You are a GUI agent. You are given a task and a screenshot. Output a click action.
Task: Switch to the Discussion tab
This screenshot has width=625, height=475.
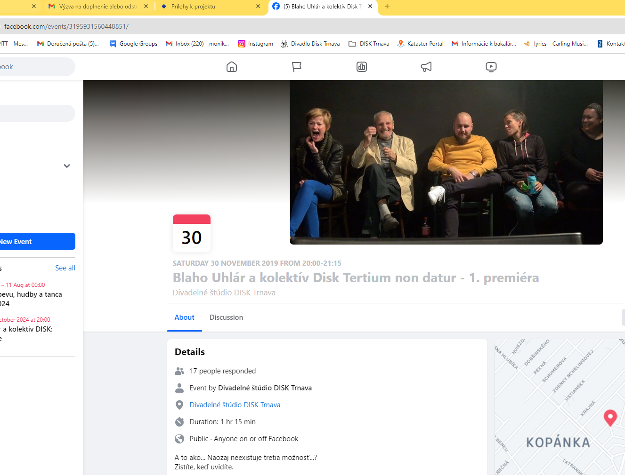226,317
